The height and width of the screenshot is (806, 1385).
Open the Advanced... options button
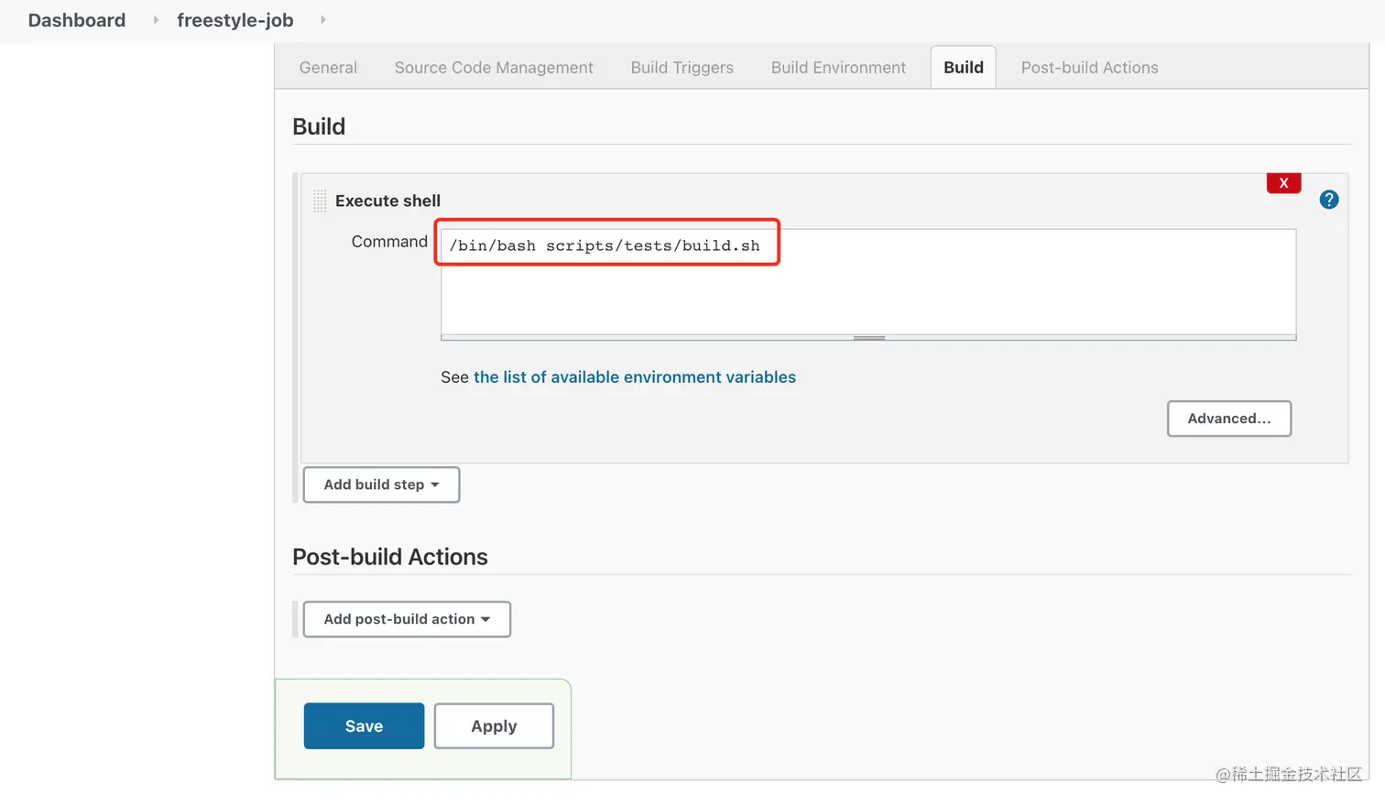click(x=1228, y=419)
